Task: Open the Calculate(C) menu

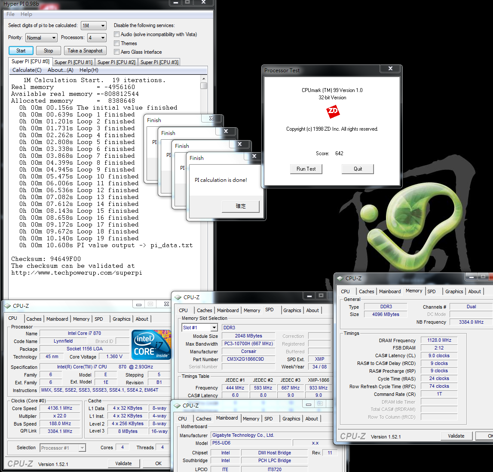Action: (27, 70)
